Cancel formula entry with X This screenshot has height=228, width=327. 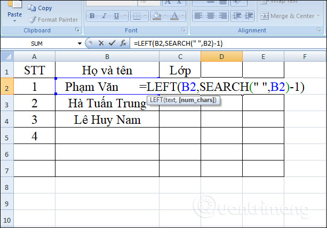101,43
